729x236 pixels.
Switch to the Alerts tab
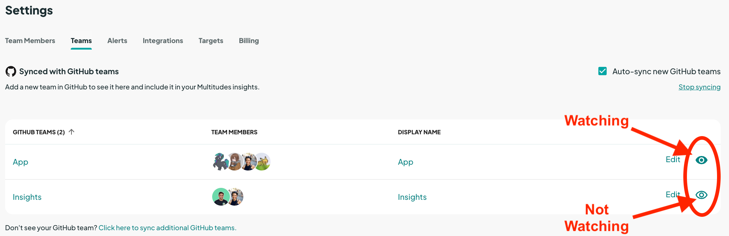pyautogui.click(x=117, y=41)
